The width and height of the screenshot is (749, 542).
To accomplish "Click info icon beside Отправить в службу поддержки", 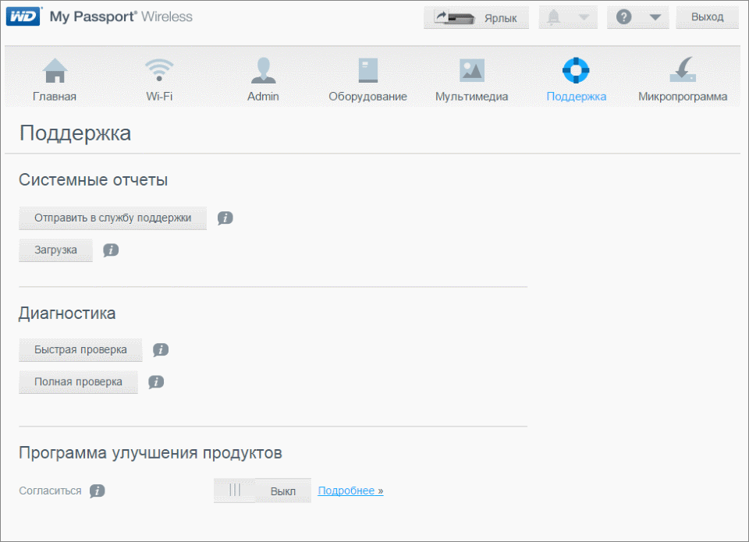I will point(225,218).
